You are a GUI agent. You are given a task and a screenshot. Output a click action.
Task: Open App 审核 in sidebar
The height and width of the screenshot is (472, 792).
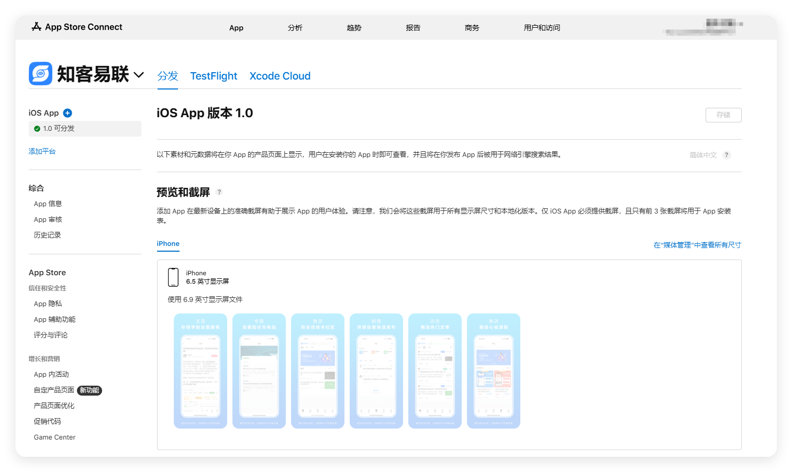[48, 220]
